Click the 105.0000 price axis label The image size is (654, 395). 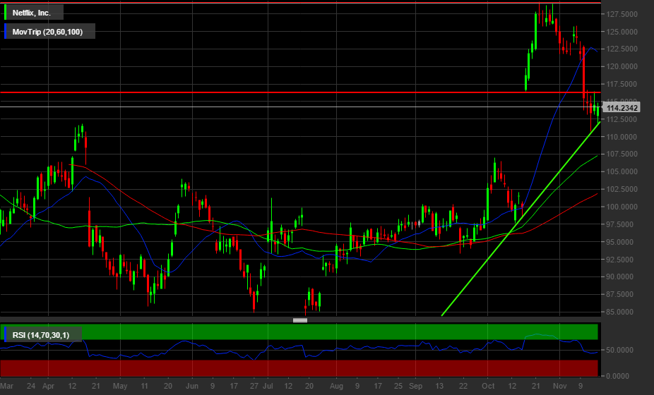coord(622,171)
